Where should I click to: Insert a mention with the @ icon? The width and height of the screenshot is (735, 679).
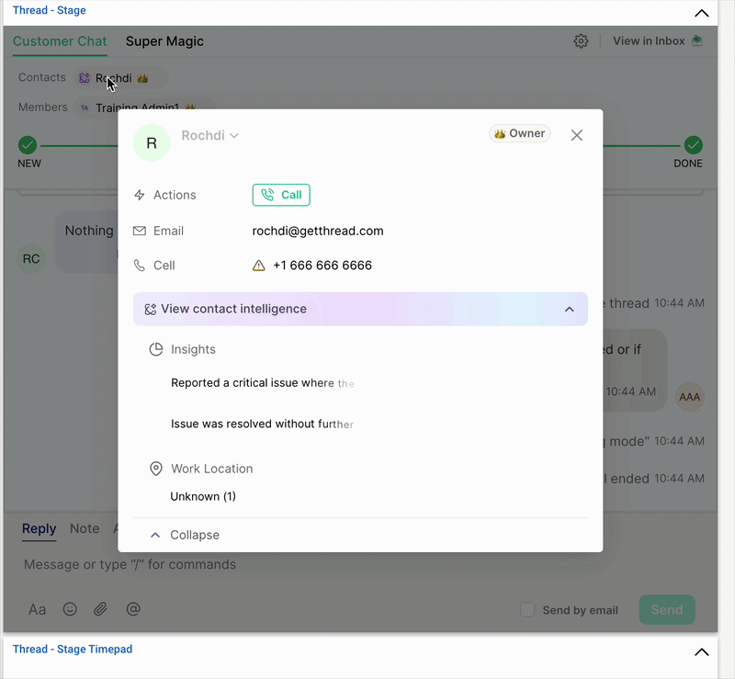(133, 609)
